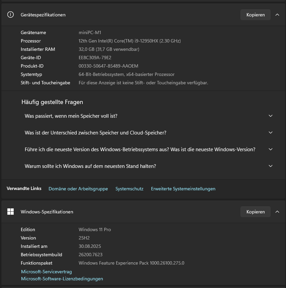Image resolution: width=286 pixels, height=288 pixels.
Task: Collapse the Windows-Spezifikationen section using its chevron
Action: (x=277, y=212)
